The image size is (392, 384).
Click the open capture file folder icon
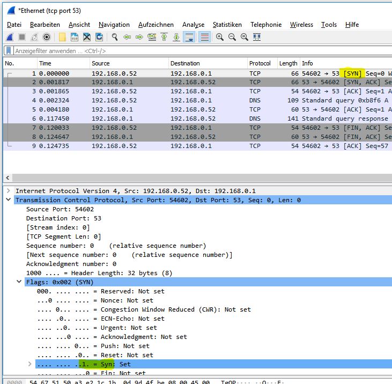click(62, 37)
